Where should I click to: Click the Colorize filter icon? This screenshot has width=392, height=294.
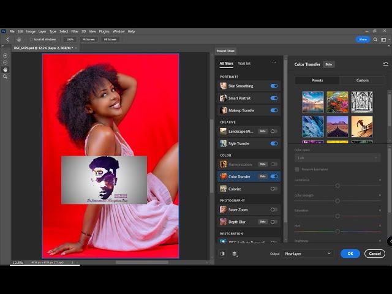point(223,189)
